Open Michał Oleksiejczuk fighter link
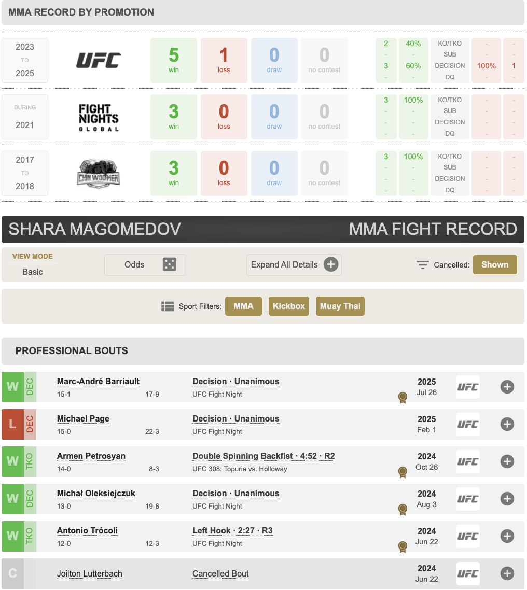This screenshot has width=527, height=590. point(96,493)
